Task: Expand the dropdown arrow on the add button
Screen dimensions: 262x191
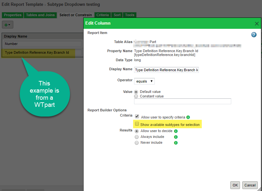Action: (x=9, y=24)
